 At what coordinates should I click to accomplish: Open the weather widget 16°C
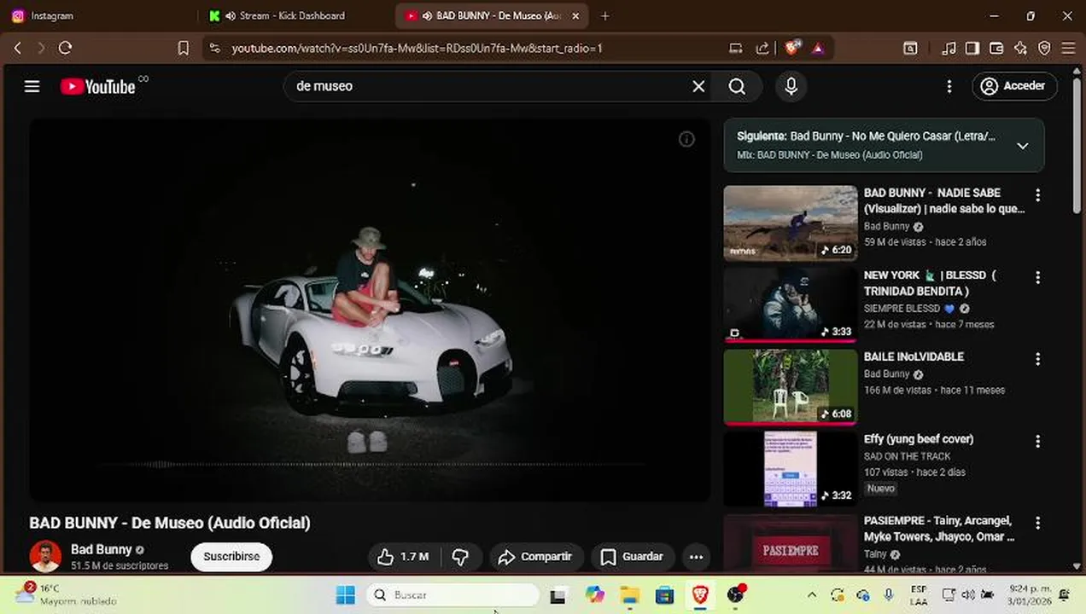coord(65,594)
